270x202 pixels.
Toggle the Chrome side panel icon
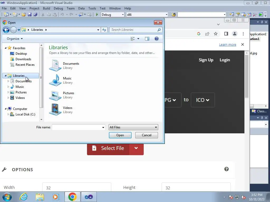click(226, 34)
